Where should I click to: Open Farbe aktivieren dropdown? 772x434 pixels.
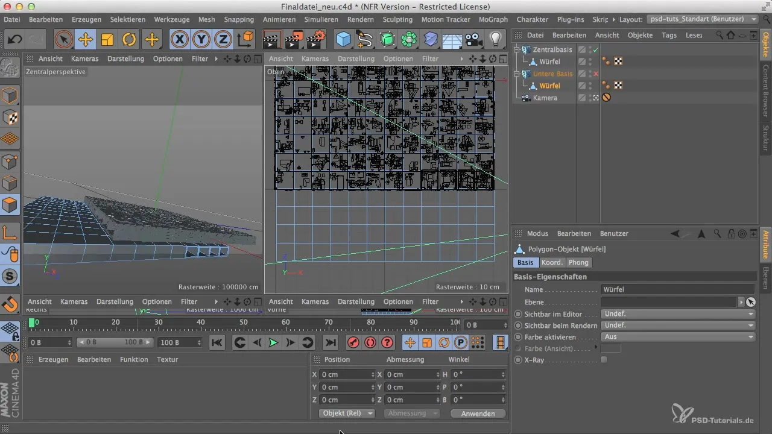(678, 337)
